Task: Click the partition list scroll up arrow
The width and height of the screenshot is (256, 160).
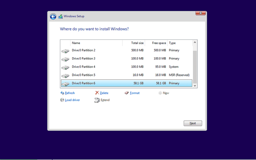Action: 195,43
